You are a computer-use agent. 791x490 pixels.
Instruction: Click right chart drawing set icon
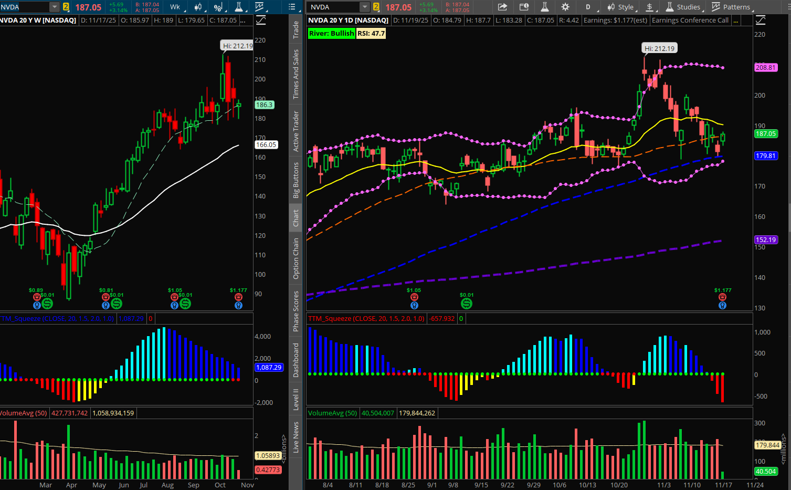pos(761,20)
